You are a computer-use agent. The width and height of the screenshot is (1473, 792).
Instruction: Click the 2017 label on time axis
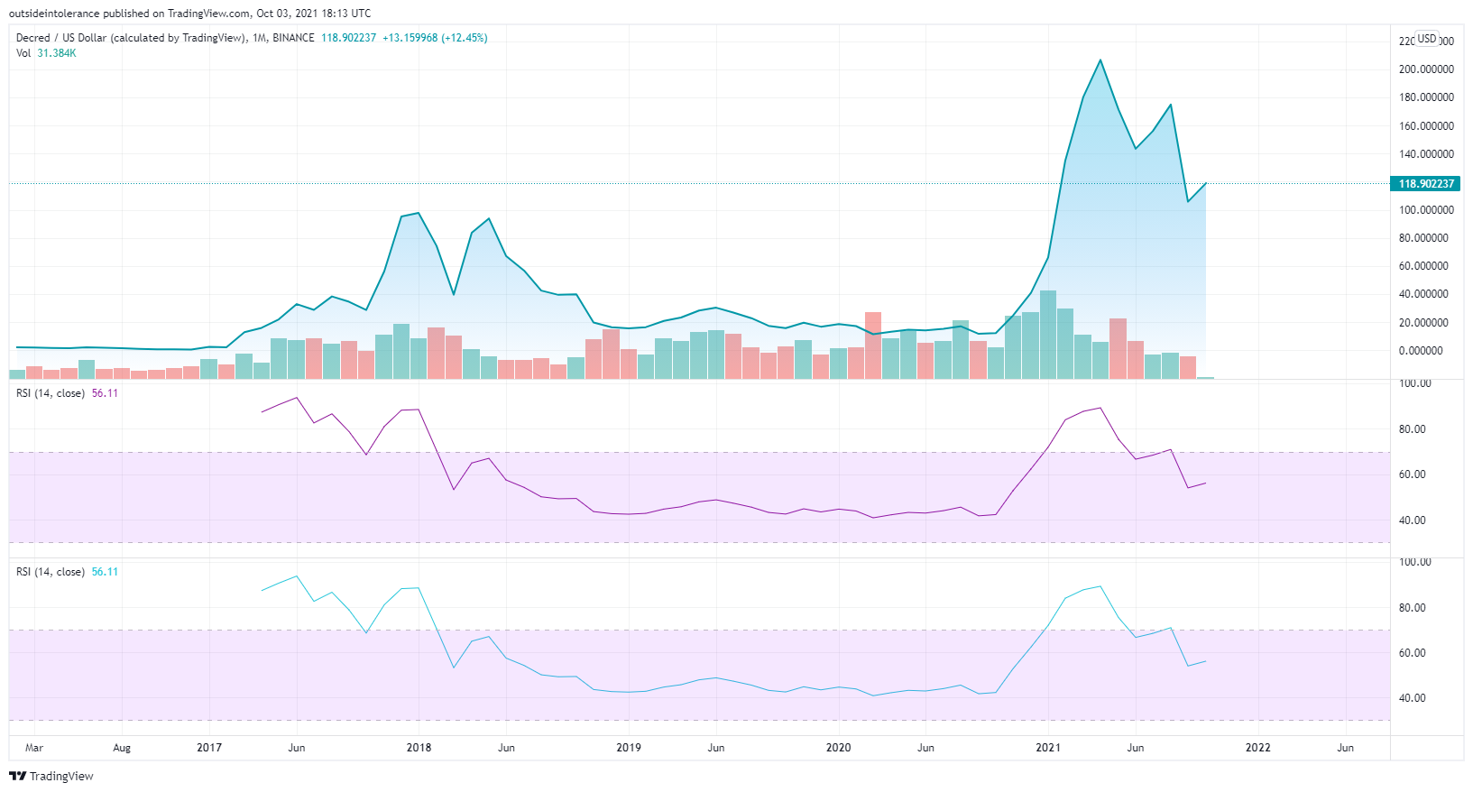[x=209, y=748]
